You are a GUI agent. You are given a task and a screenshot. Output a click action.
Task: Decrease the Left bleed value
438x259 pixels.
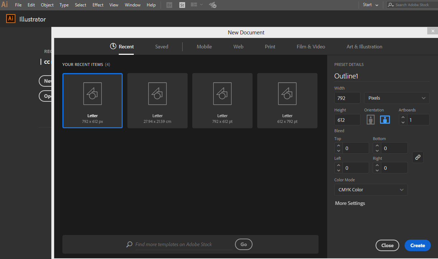(x=339, y=171)
